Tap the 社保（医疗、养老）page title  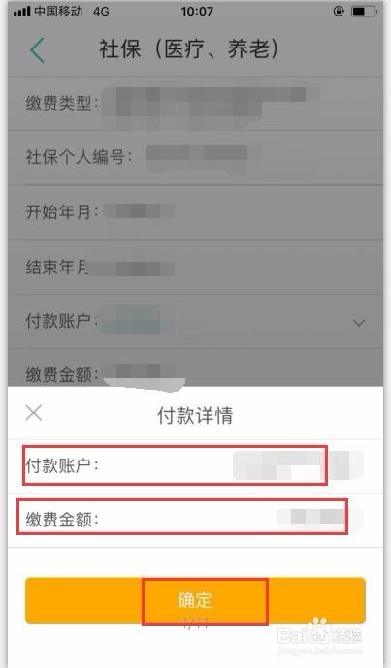click(x=189, y=49)
